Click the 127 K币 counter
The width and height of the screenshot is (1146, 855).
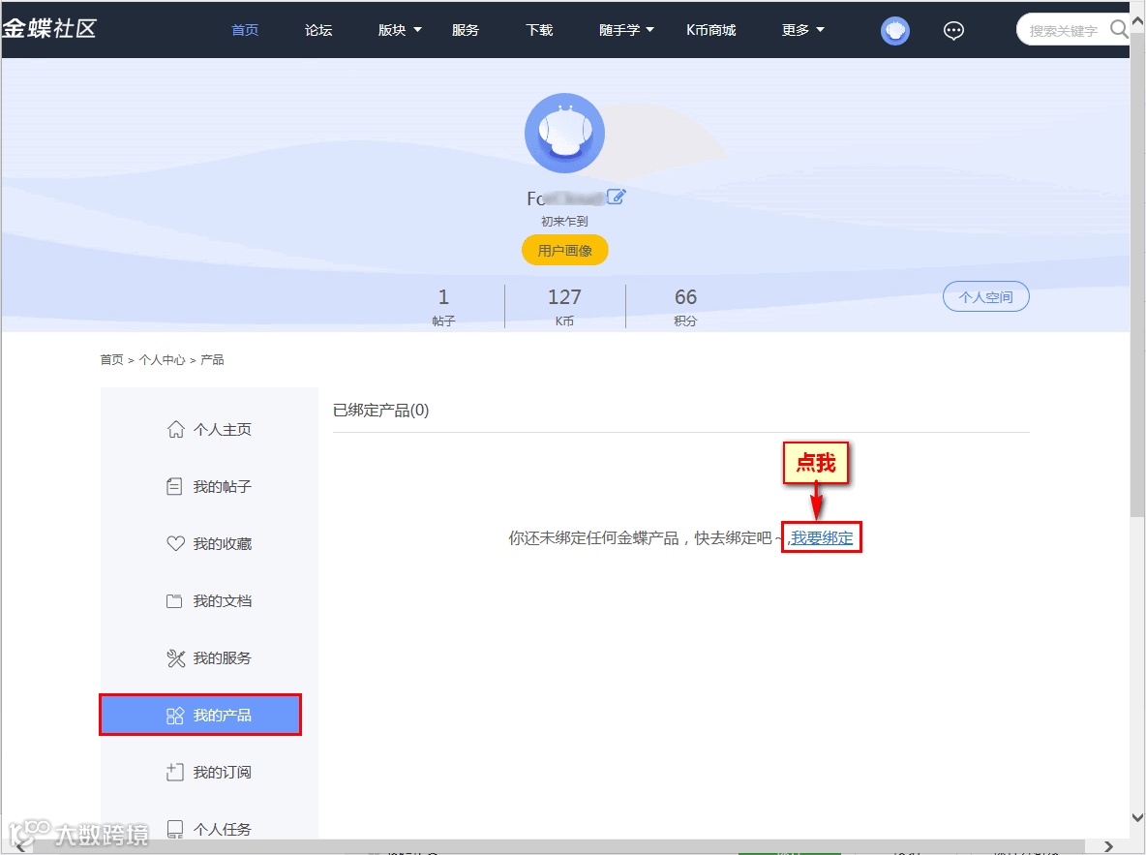564,306
